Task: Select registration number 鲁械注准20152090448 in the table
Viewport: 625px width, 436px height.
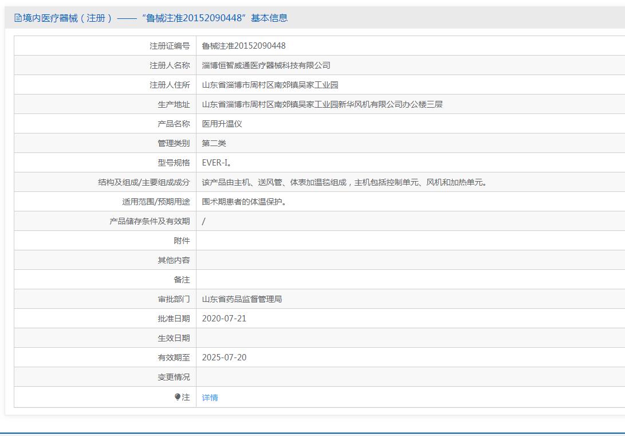Action: tap(243, 46)
